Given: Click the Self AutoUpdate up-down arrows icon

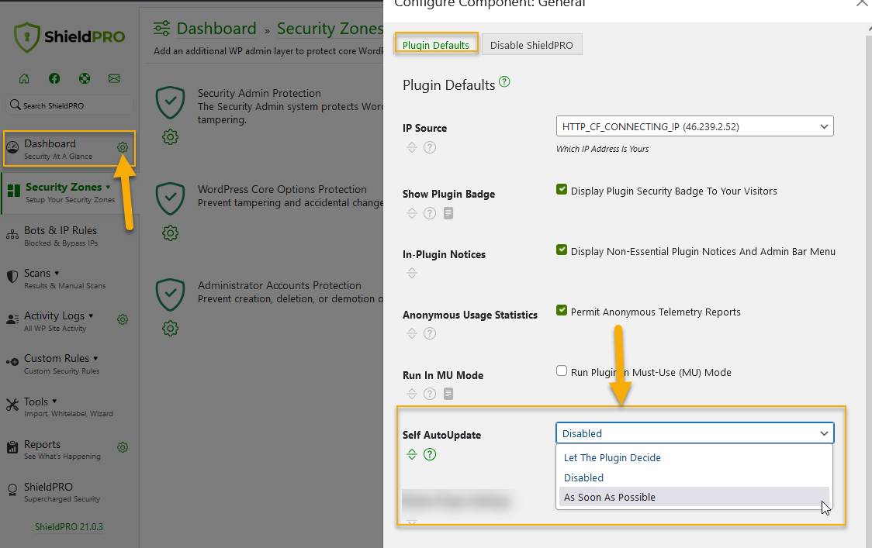Looking at the screenshot, I should pyautogui.click(x=411, y=455).
